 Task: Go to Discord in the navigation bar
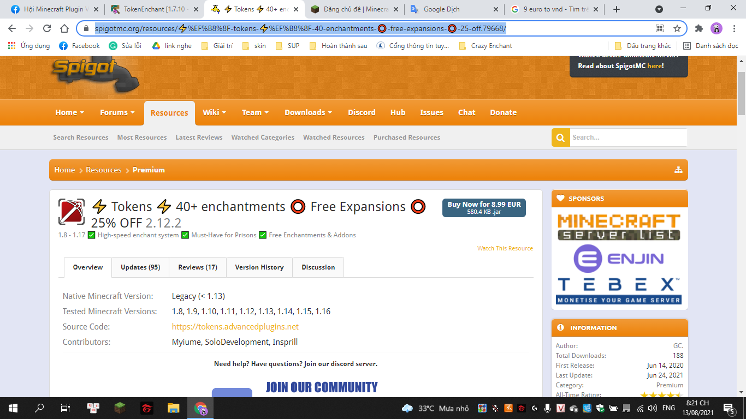[362, 112]
